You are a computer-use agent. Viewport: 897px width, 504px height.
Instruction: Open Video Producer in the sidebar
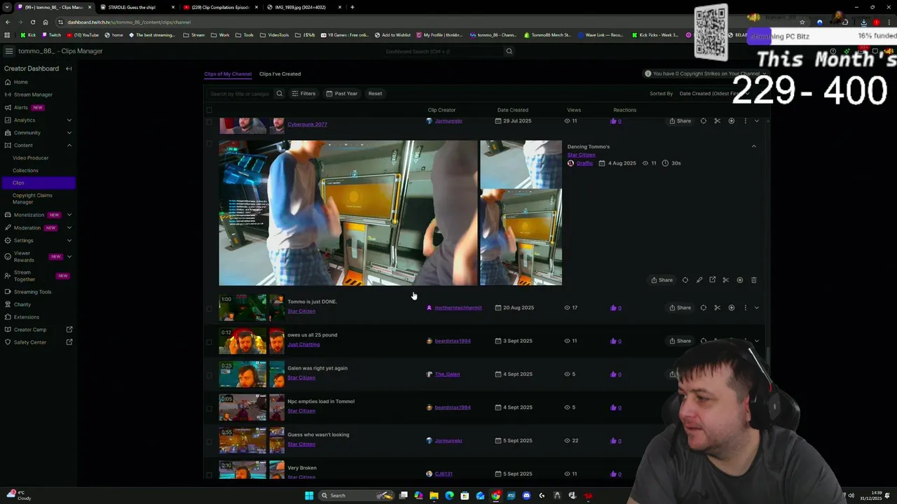click(30, 158)
